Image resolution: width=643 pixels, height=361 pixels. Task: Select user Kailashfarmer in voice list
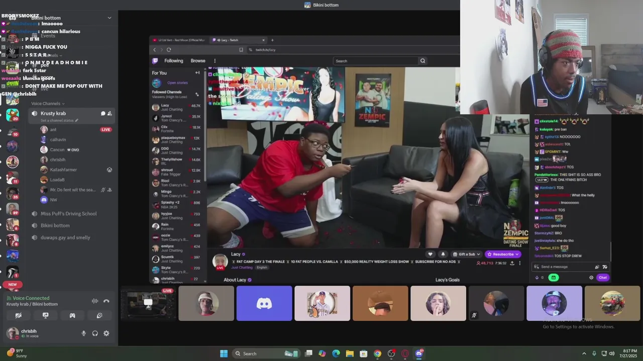[x=63, y=169]
